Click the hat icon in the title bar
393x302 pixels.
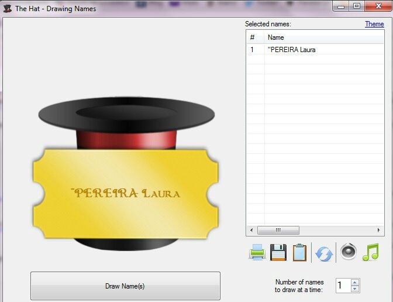pos(7,9)
